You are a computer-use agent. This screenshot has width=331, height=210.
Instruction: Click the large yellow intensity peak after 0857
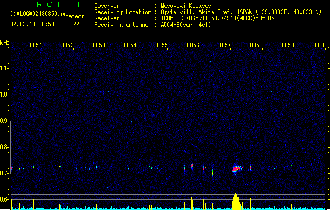[x=236, y=201]
